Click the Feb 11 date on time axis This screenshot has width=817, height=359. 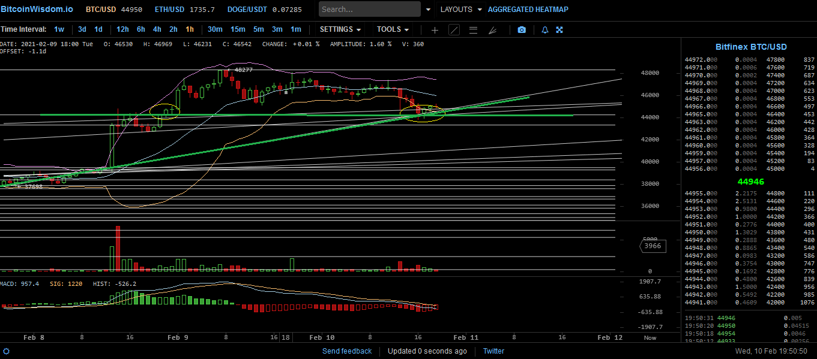(x=466, y=337)
